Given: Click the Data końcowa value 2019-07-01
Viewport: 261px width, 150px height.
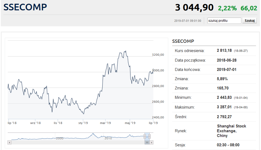Looking at the screenshot, I should click(226, 69).
